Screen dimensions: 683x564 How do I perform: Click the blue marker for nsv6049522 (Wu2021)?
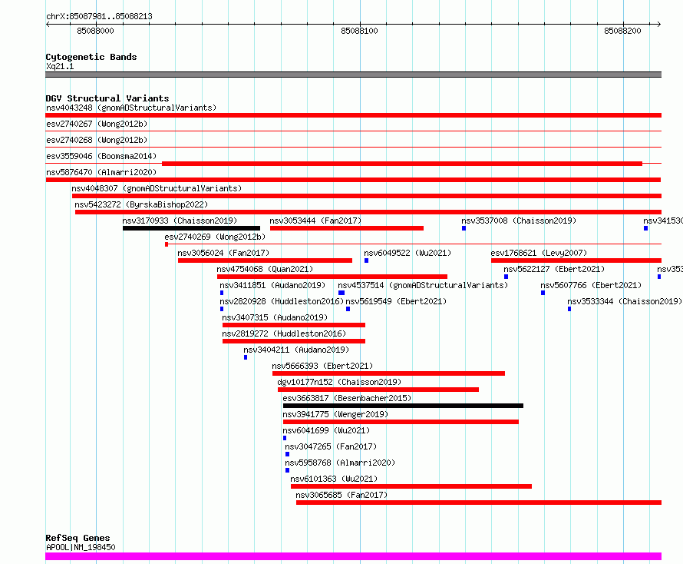[x=366, y=260]
